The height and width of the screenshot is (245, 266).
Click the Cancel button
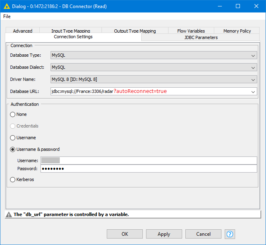pos(203,234)
